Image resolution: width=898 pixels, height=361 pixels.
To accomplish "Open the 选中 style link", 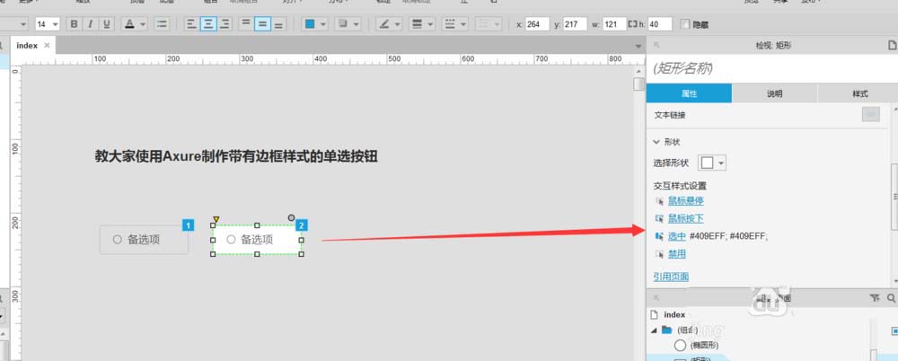I will (x=677, y=236).
